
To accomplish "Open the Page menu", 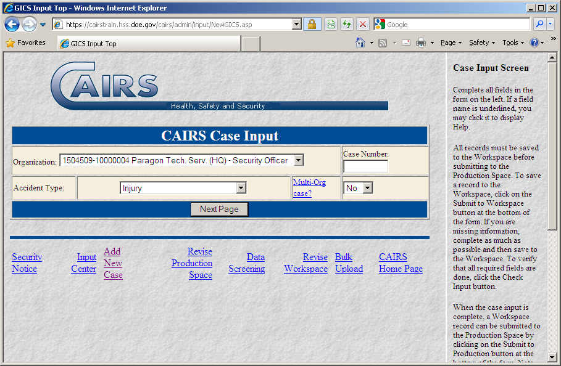I will pyautogui.click(x=451, y=43).
